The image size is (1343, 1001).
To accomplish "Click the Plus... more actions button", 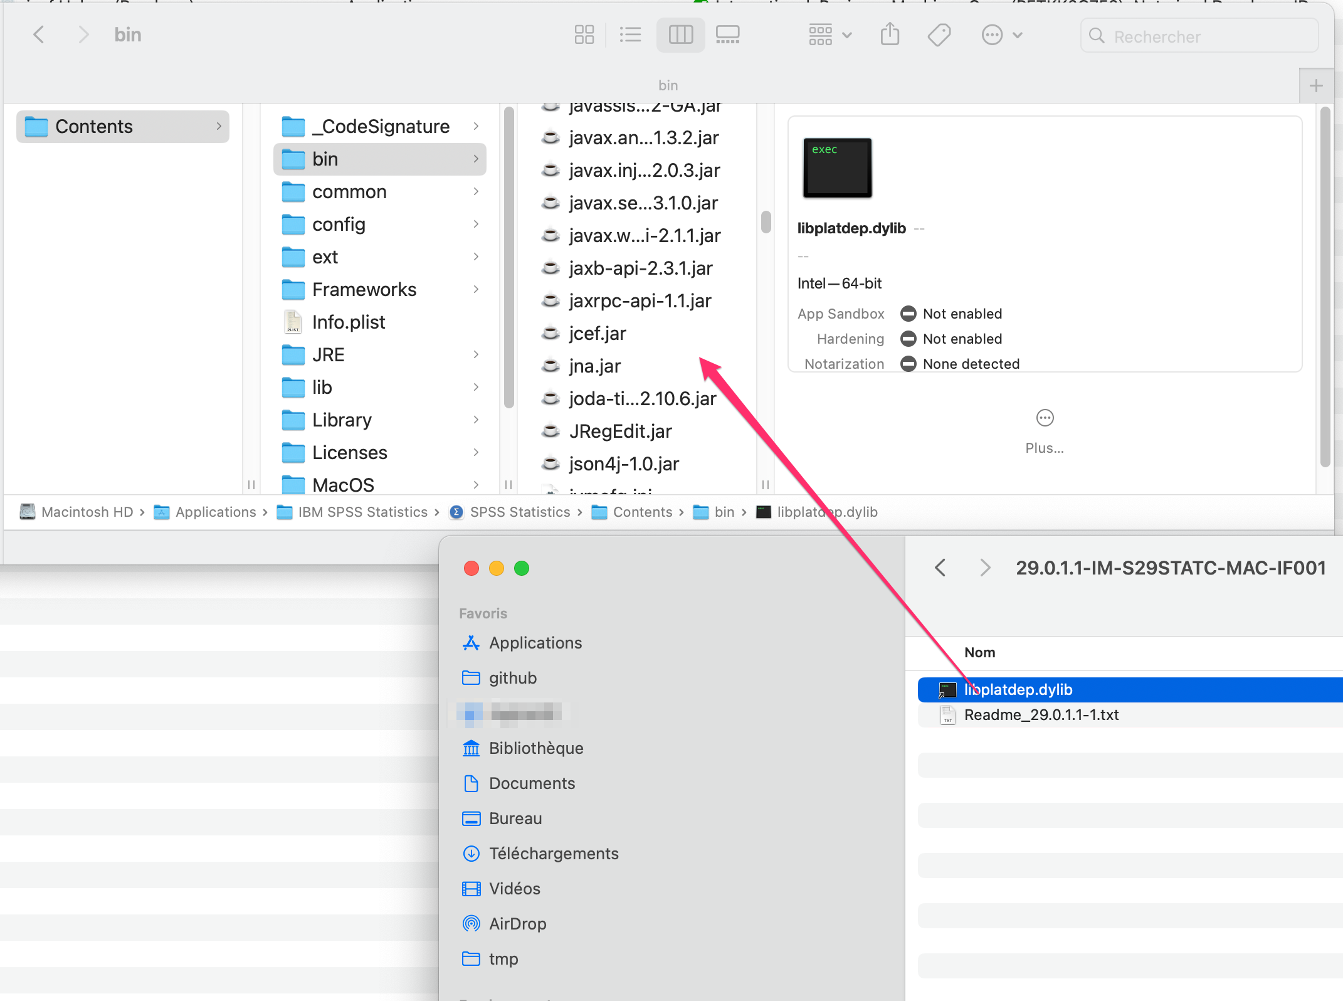I will [x=1045, y=418].
